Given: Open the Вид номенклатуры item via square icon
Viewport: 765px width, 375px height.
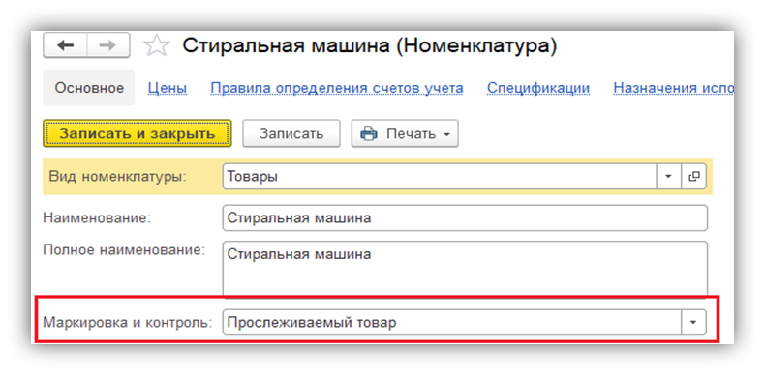Looking at the screenshot, I should [693, 176].
